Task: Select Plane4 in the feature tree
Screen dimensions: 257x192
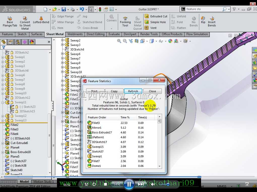Action: pyautogui.click(x=15, y=148)
